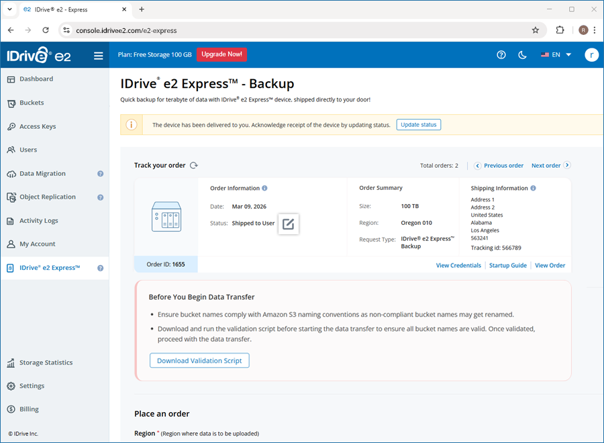604x443 pixels.
Task: Click the IDrive e2 logo
Action: point(39,56)
